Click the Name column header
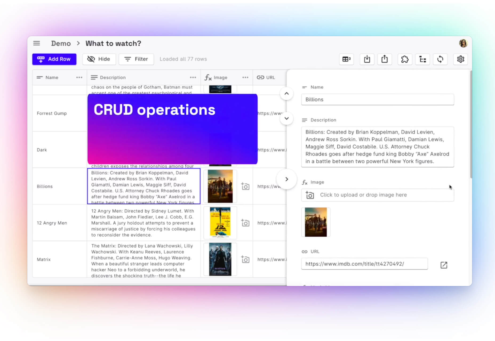This screenshot has width=495, height=341. tap(59, 78)
